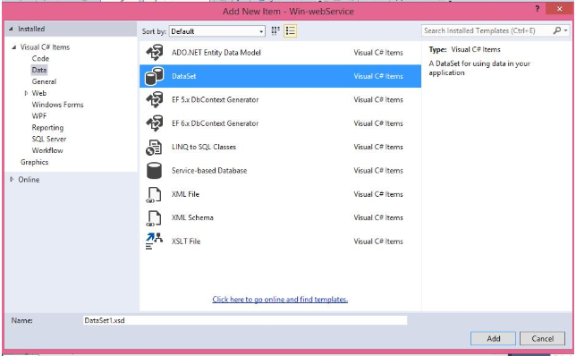
Task: Select the Reporting category
Action: click(x=47, y=128)
